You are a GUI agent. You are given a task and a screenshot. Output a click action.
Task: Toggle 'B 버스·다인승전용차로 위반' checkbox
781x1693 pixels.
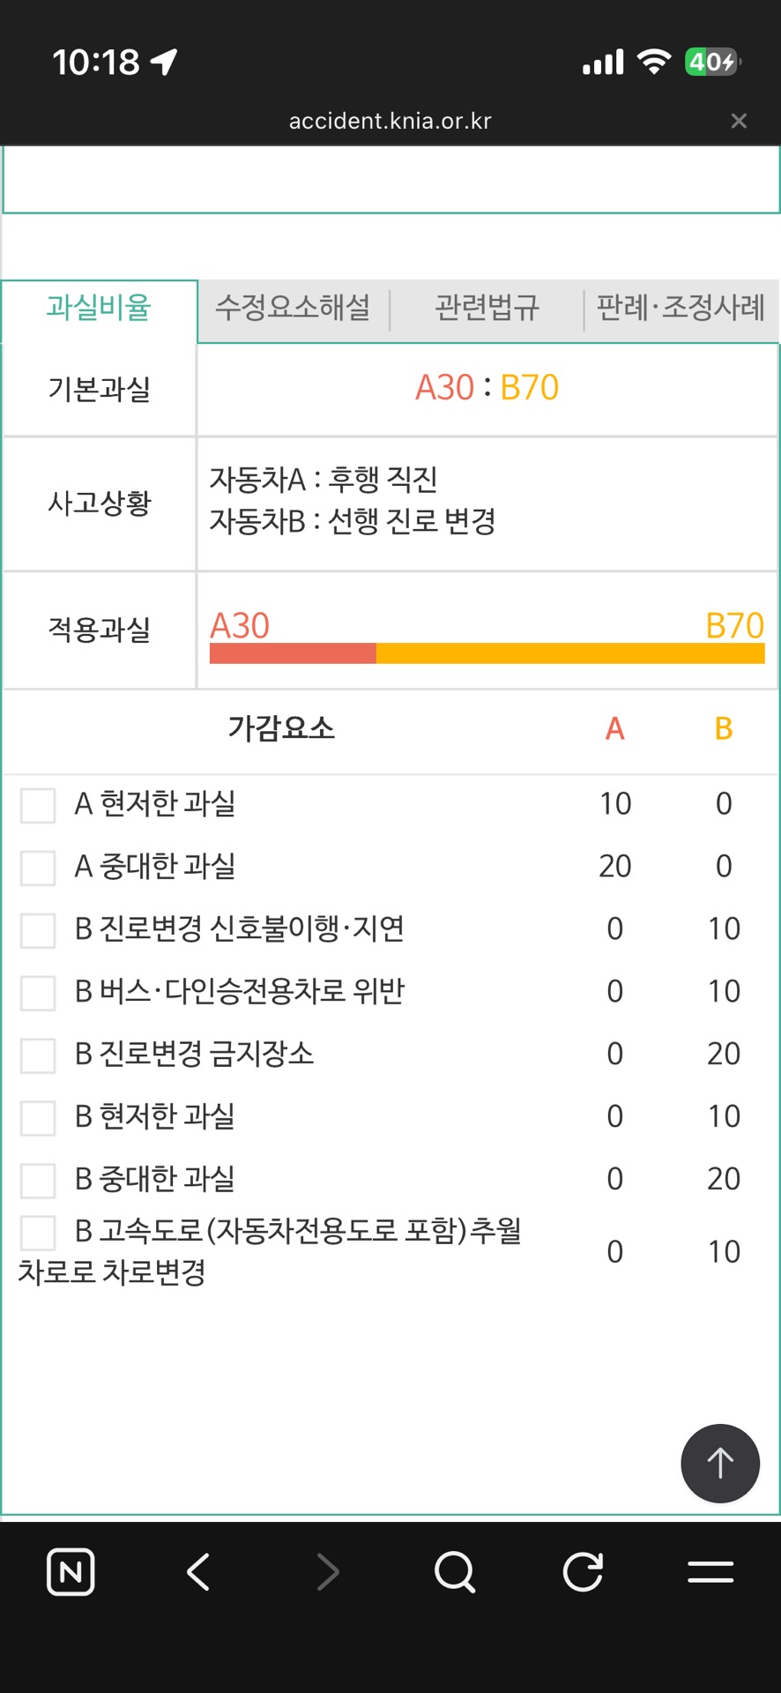click(x=38, y=993)
